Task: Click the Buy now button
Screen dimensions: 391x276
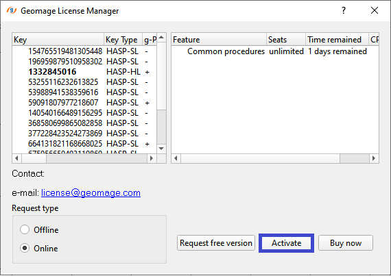Action: coord(346,243)
